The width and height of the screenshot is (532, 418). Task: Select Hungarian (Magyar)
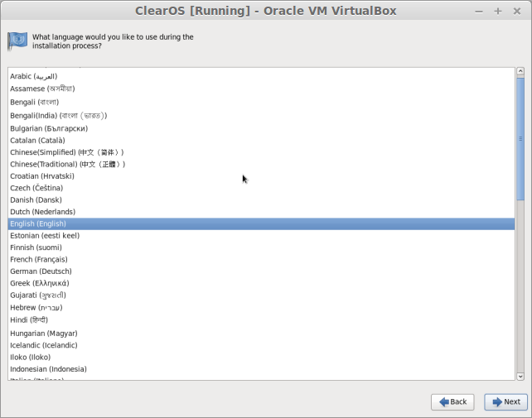pos(261,334)
